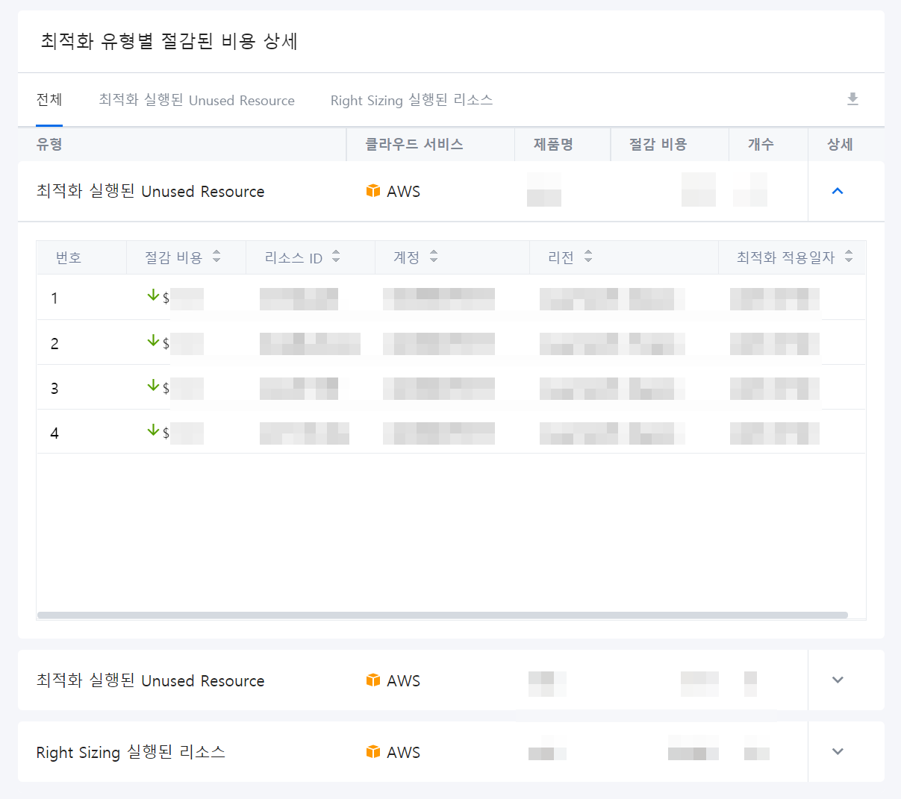Select the 전체 tab
Screen dimensions: 901x799
(x=49, y=100)
